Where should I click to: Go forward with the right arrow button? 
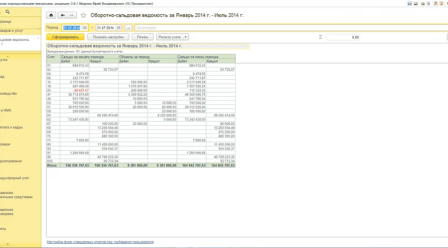[x=71, y=15]
